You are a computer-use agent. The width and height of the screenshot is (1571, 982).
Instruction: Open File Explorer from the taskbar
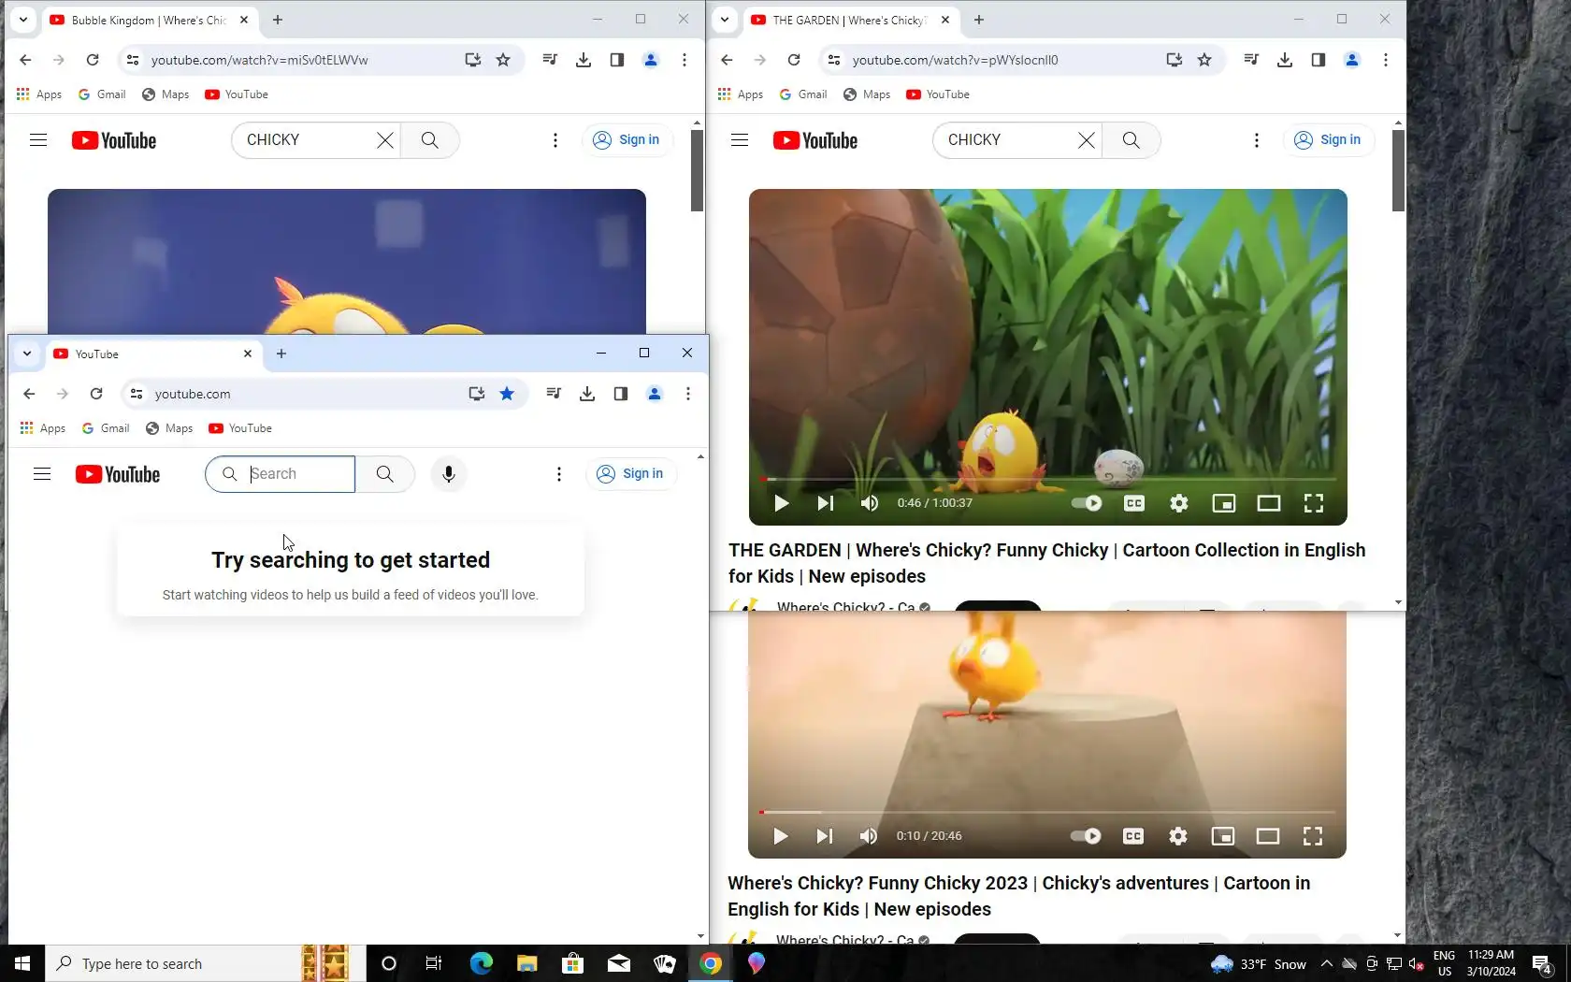(x=527, y=963)
